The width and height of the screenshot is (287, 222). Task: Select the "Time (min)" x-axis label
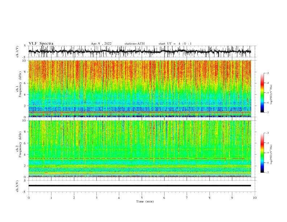145,201
